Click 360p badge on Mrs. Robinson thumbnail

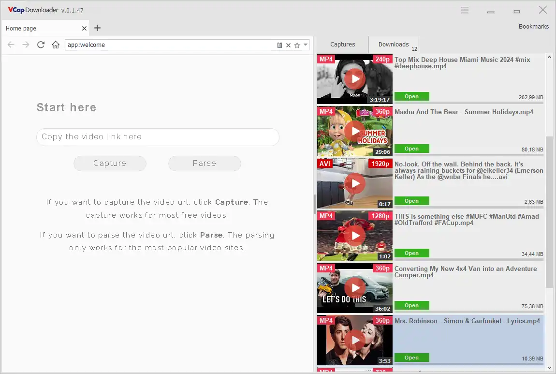pyautogui.click(x=382, y=320)
